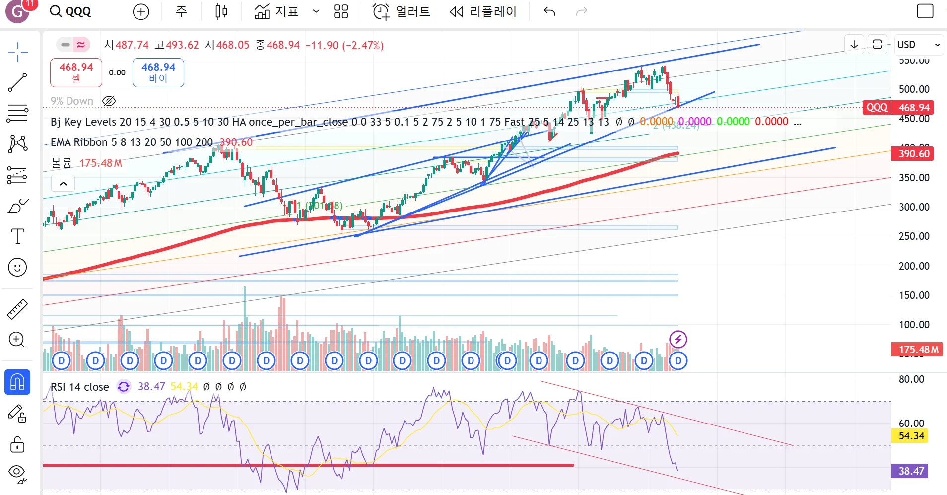
Task: Expand the favorite indicators chevron
Action: 316,11
